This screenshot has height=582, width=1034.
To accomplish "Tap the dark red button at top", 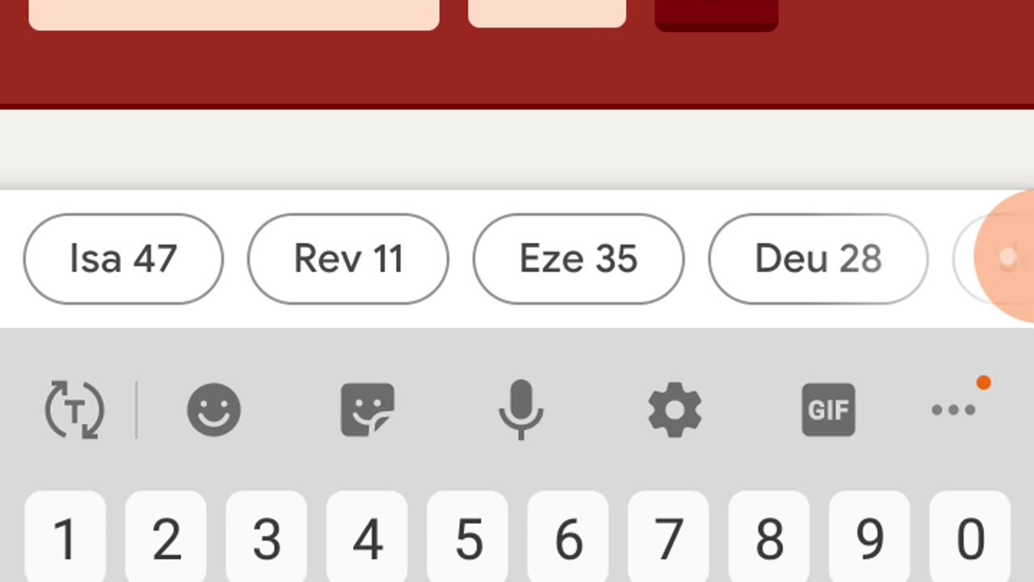I will click(x=717, y=15).
